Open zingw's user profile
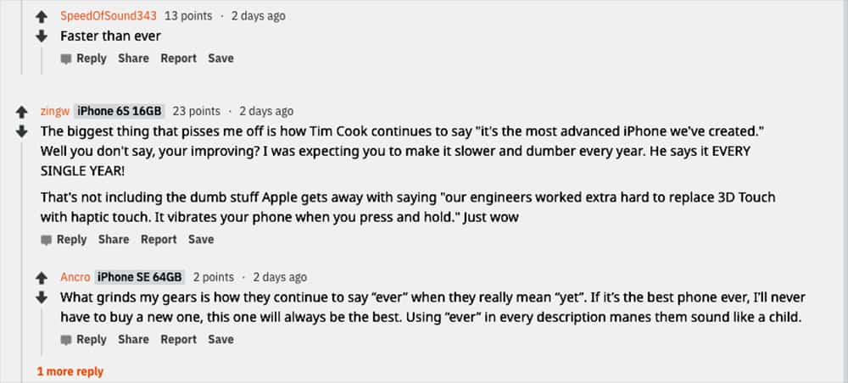The image size is (848, 383). coord(53,111)
